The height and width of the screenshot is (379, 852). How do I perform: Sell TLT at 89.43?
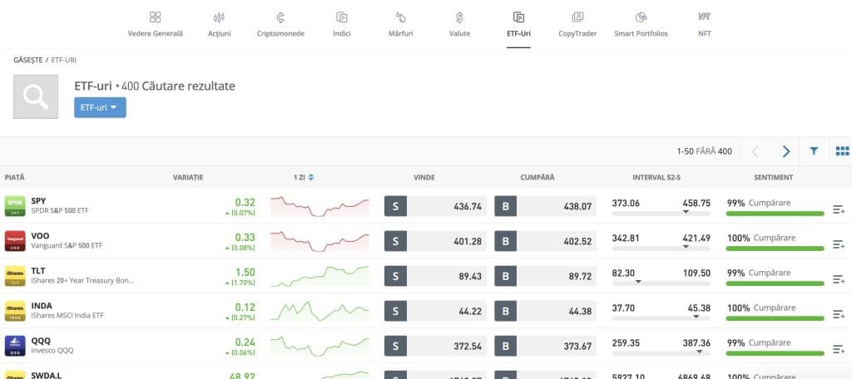435,276
